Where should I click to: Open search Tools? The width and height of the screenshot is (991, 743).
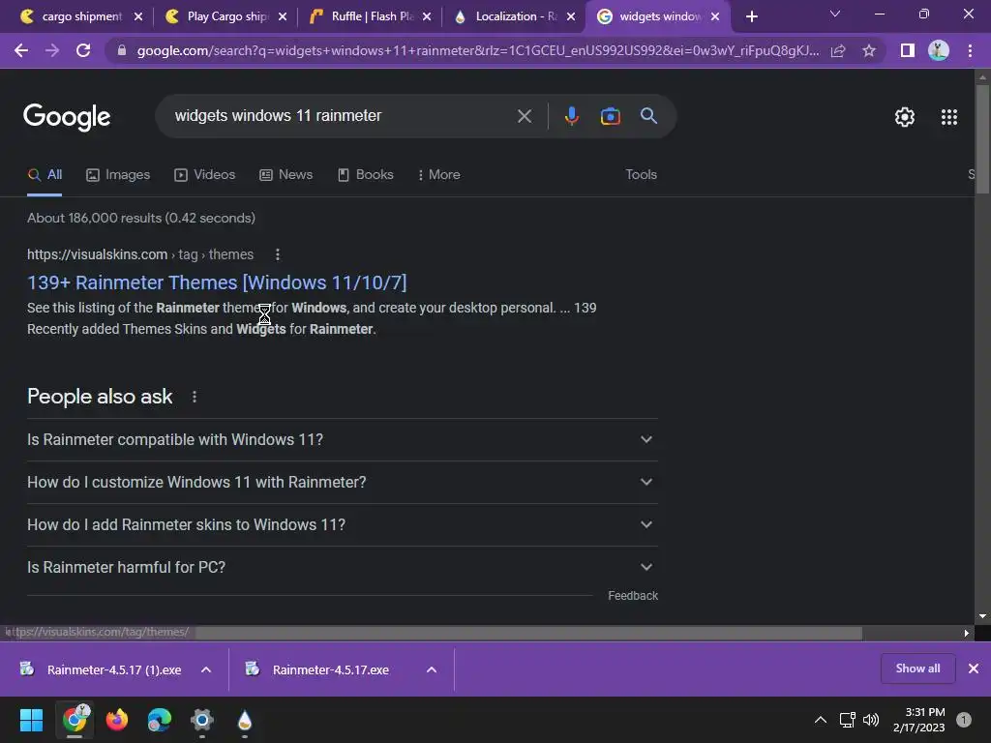click(641, 175)
